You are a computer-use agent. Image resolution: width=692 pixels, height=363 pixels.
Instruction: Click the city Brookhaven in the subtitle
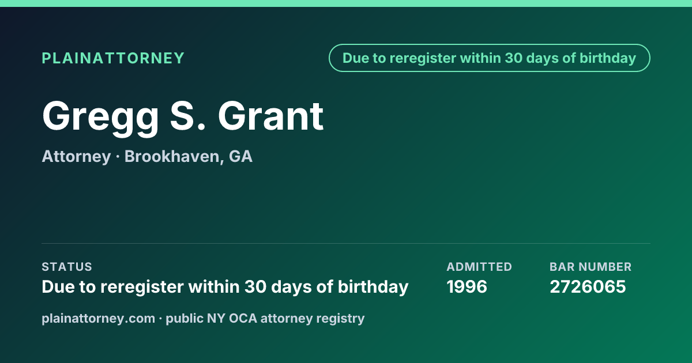tap(172, 157)
